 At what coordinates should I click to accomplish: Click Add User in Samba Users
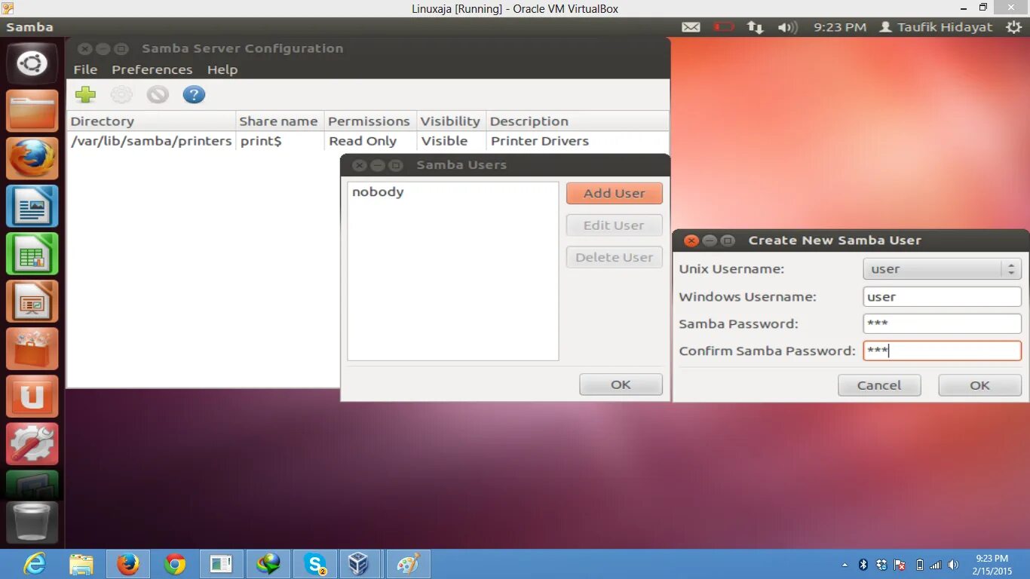coord(615,193)
